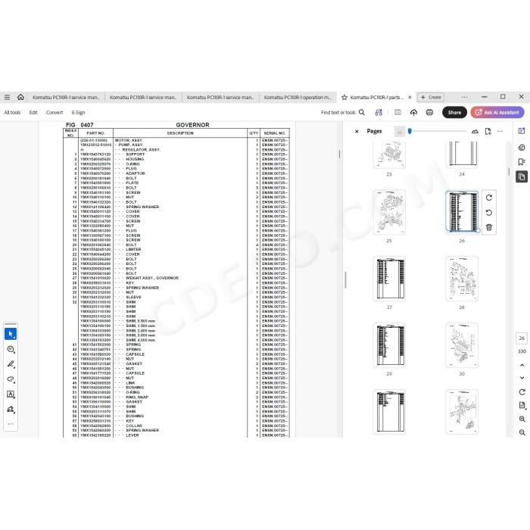Open the hamburger main menu
The width and height of the screenshot is (530, 530).
[7, 98]
